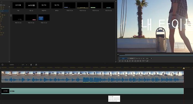The height and width of the screenshot is (104, 193).
Task: Select the top category in sidebar list
Action: click(x=2, y=5)
